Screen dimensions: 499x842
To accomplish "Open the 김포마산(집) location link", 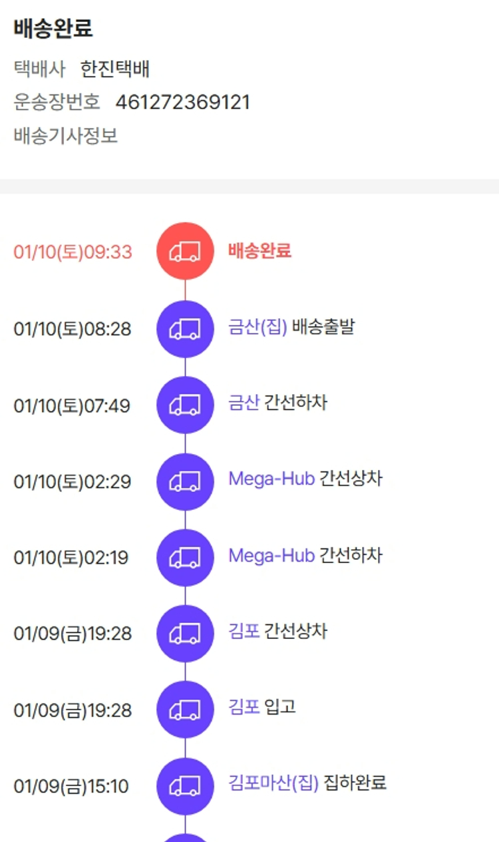I will coord(273,783).
